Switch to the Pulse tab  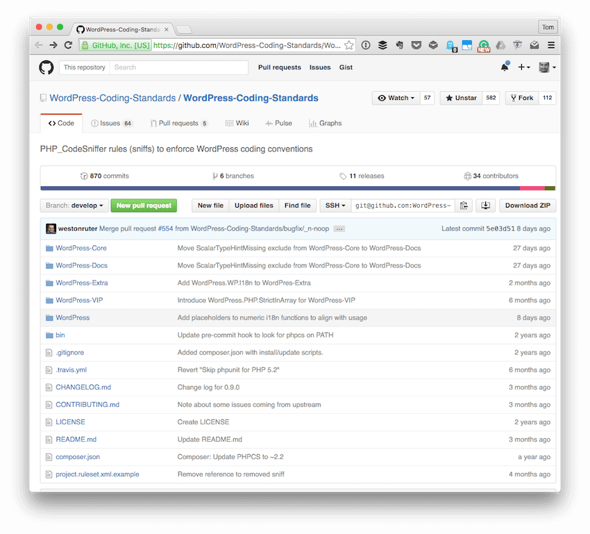pyautogui.click(x=279, y=123)
